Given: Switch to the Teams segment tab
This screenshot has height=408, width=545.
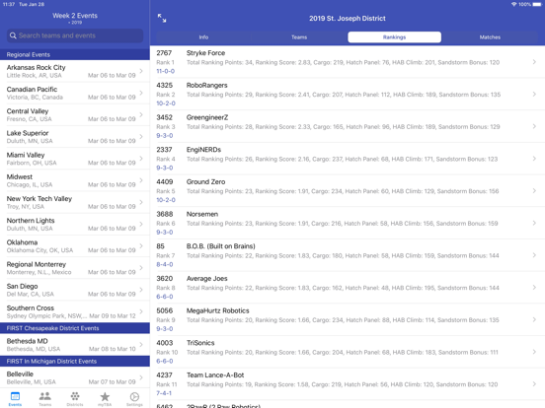Looking at the screenshot, I should coord(299,37).
